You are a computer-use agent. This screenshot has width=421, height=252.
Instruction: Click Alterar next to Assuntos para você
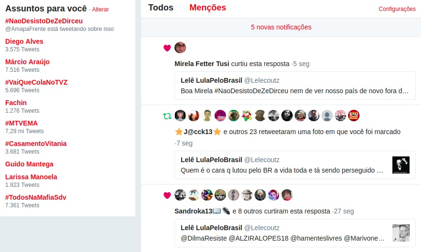click(101, 10)
